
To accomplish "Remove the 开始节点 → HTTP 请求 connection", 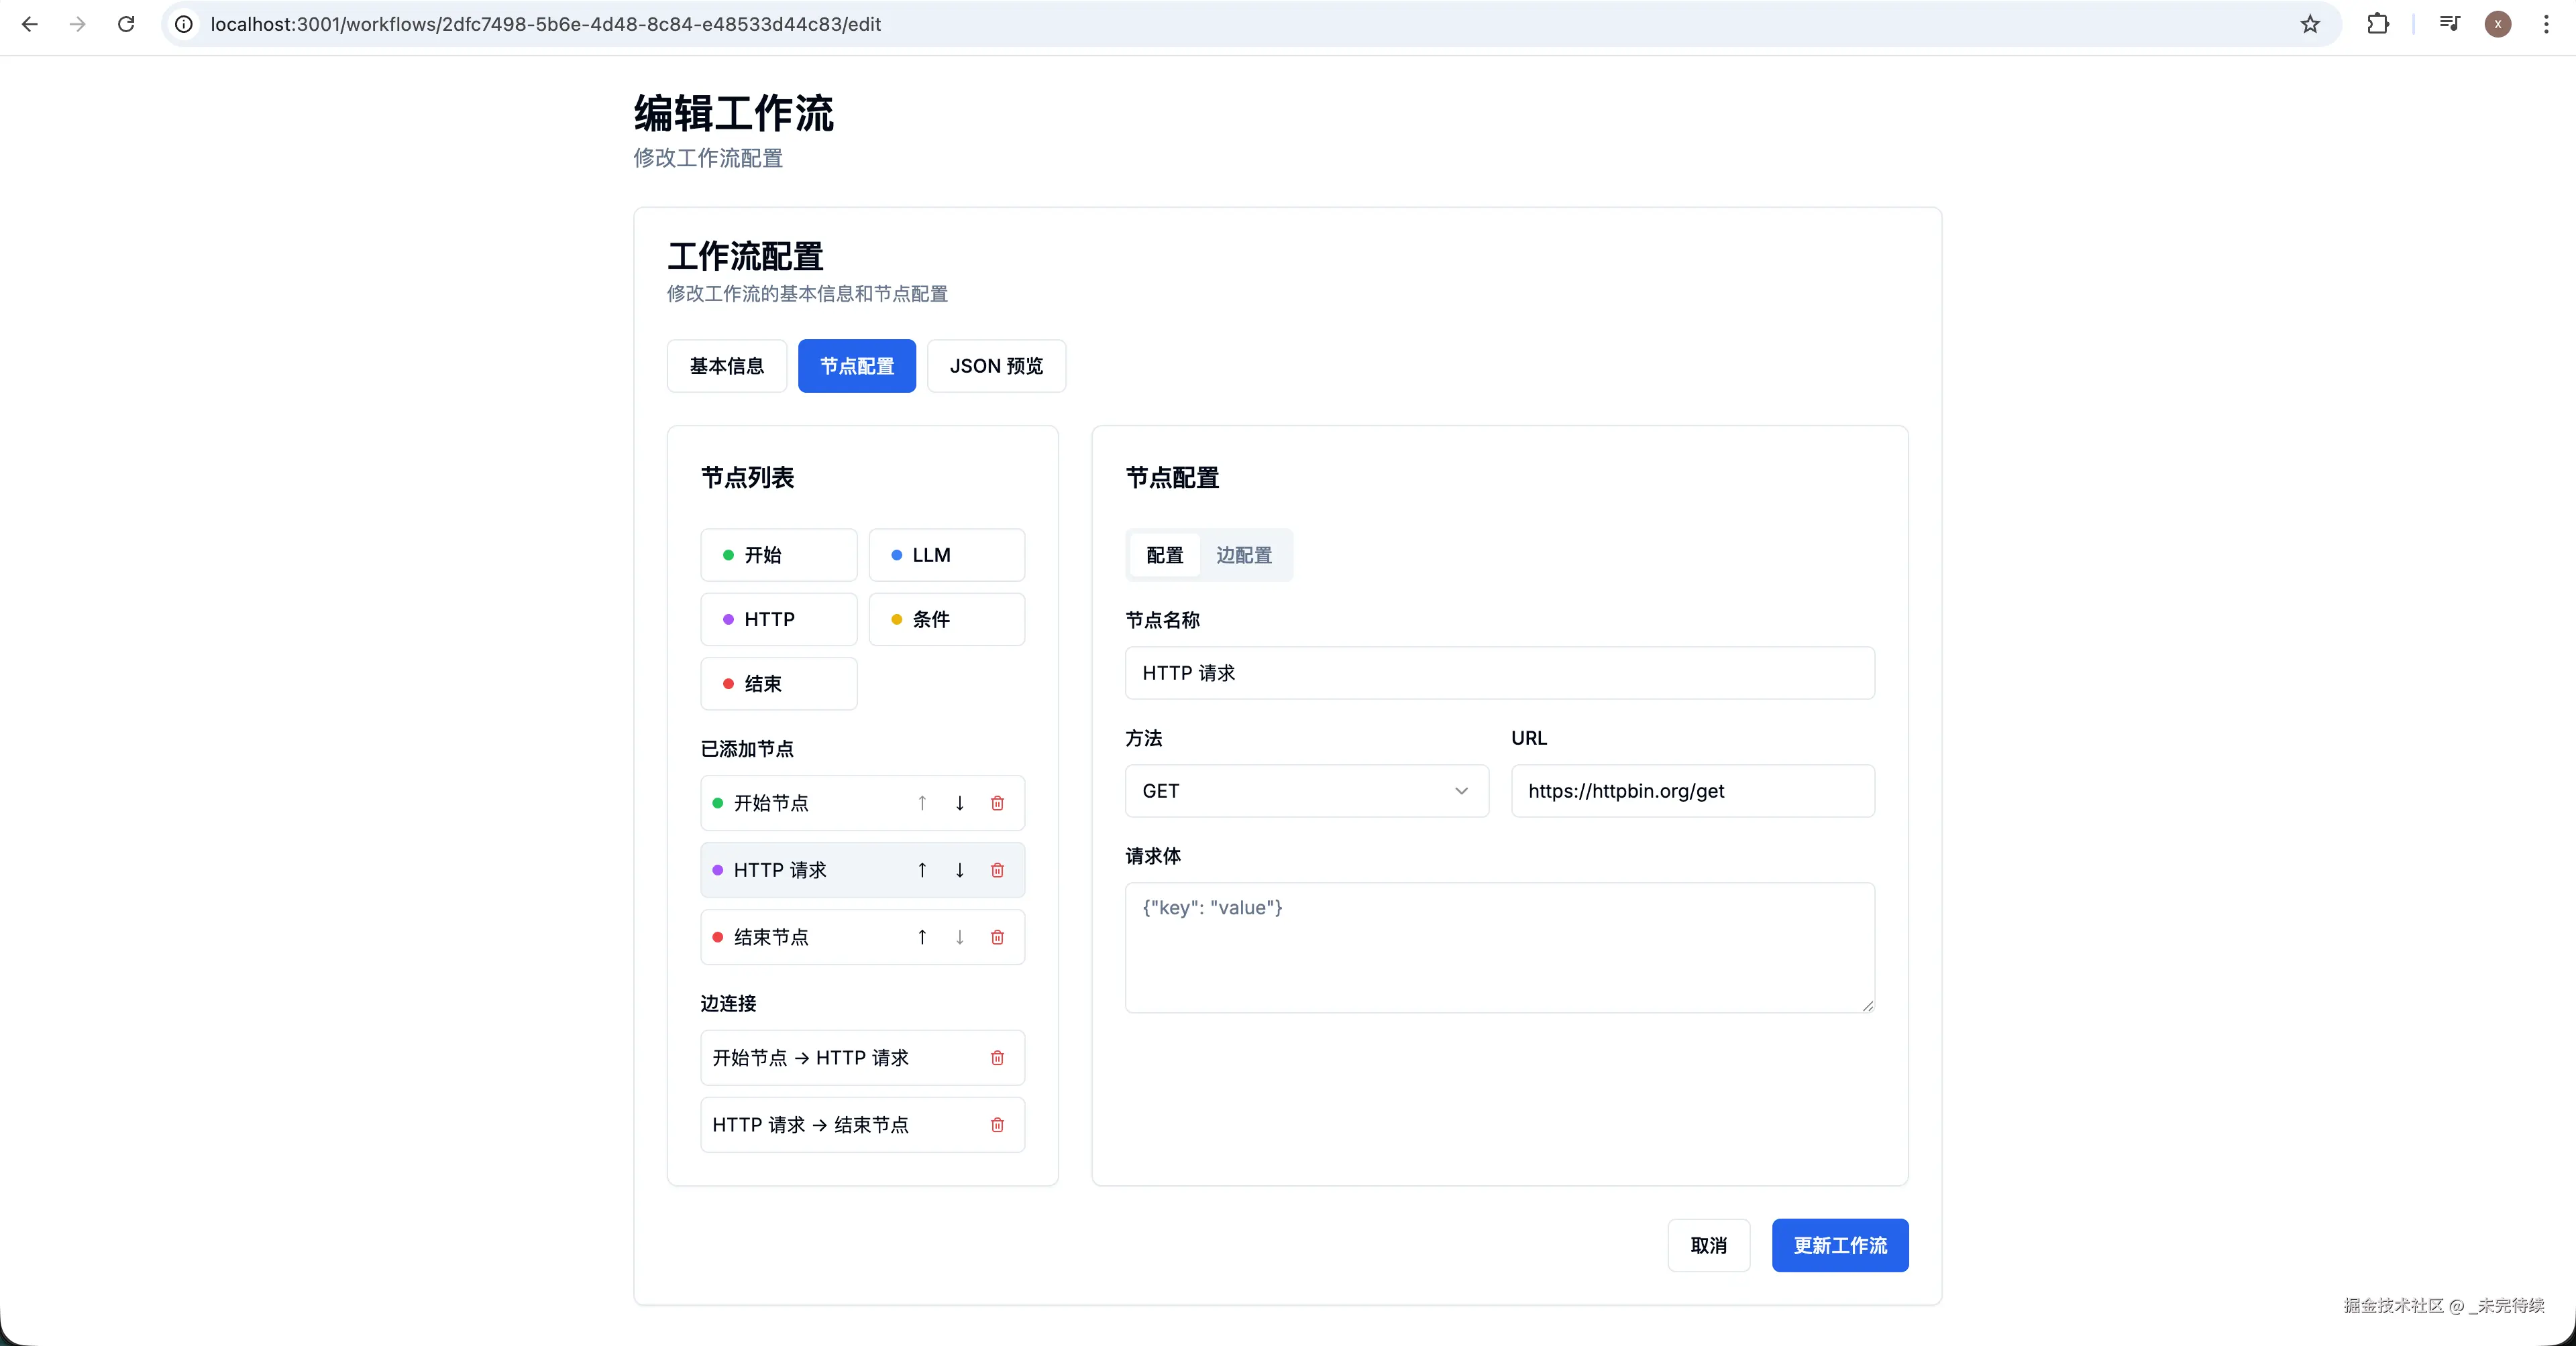I will (x=997, y=1057).
